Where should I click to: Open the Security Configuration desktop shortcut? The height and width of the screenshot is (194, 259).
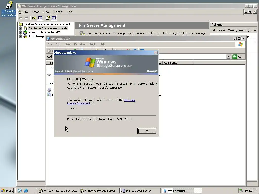tap(8, 8)
